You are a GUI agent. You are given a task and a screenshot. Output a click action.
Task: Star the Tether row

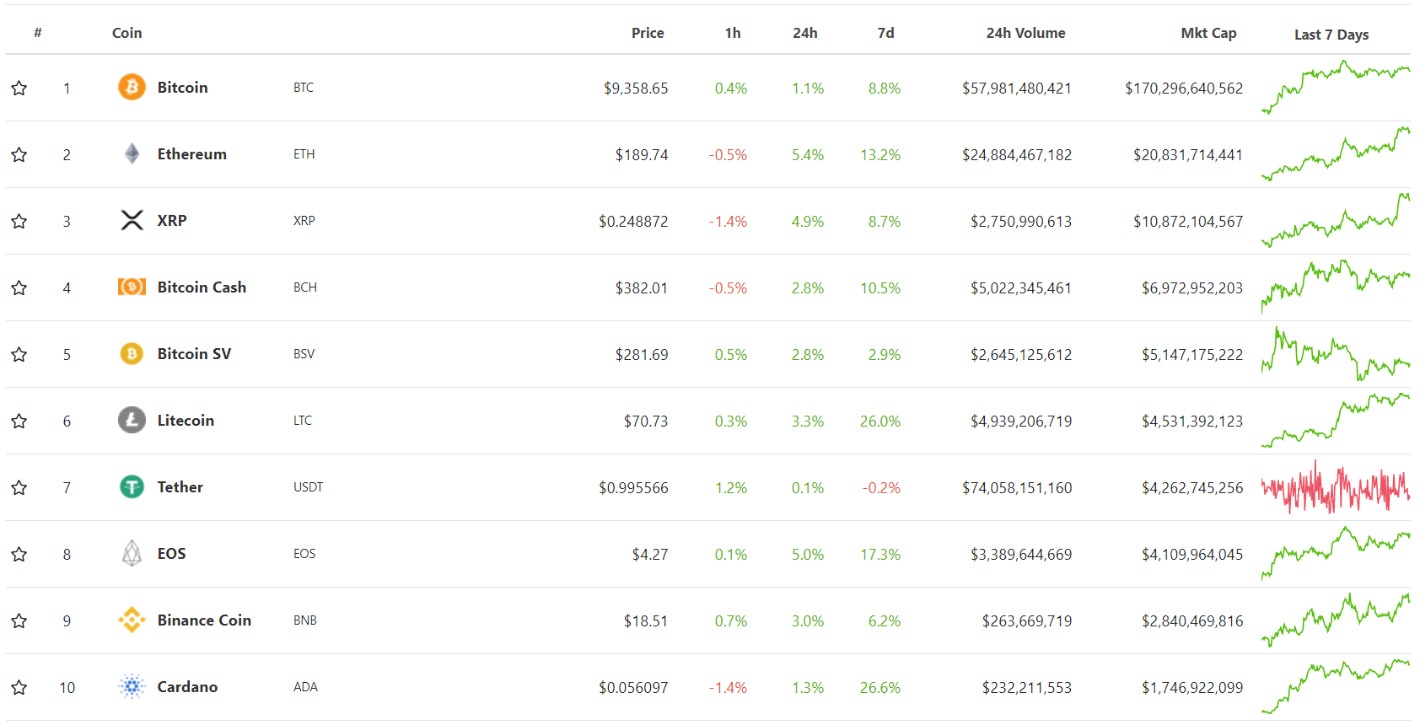[x=19, y=487]
